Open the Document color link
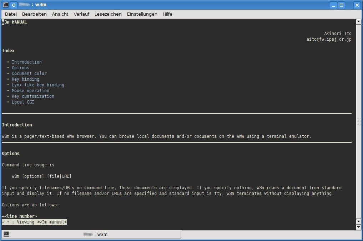Screen dimensions: 363x241 coord(29,74)
